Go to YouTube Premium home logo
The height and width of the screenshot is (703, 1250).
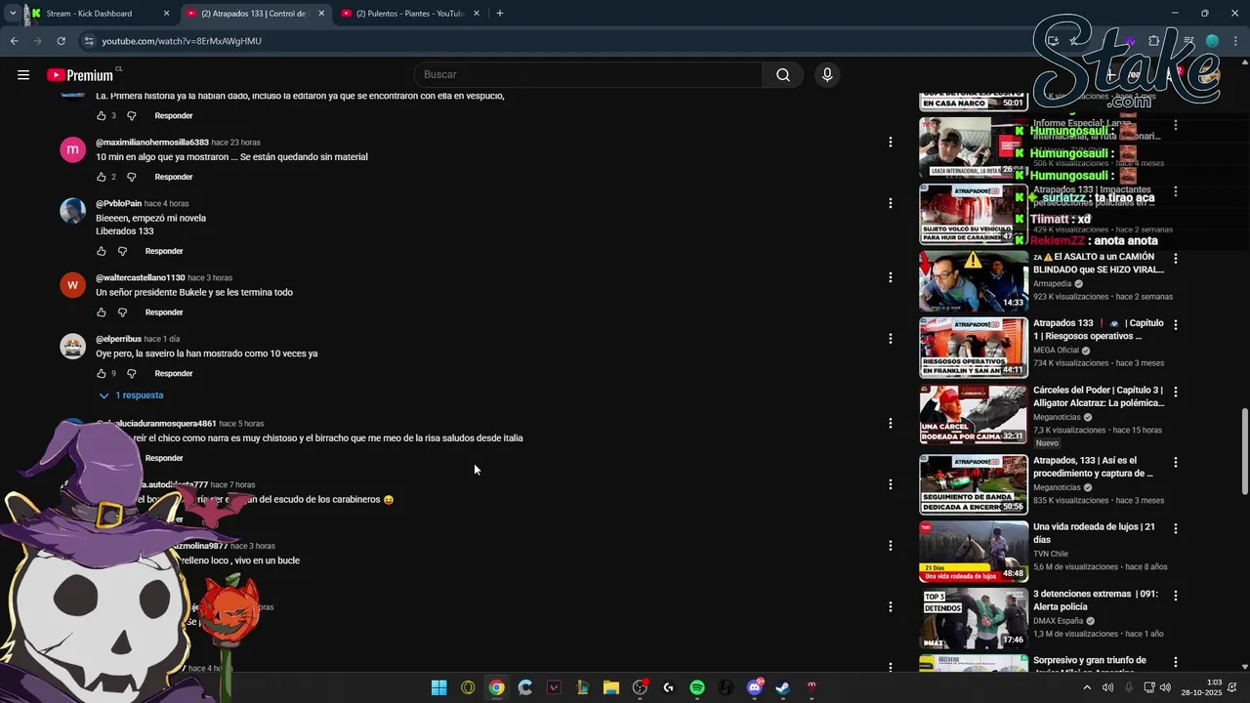[80, 75]
